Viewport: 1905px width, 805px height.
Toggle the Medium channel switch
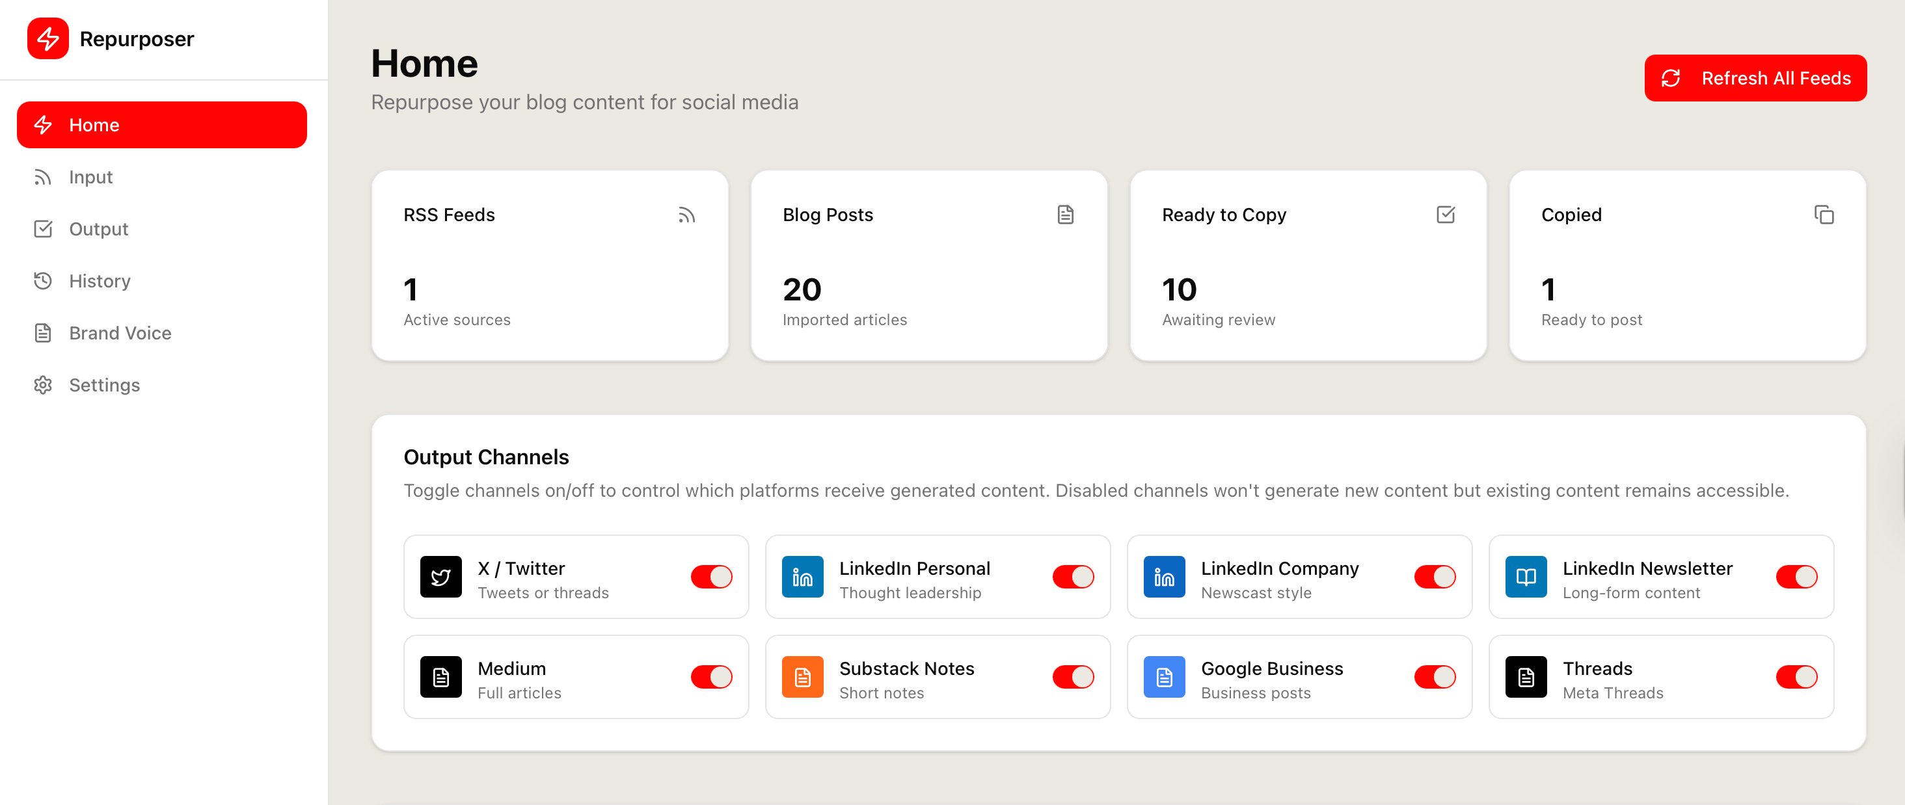pyautogui.click(x=711, y=676)
